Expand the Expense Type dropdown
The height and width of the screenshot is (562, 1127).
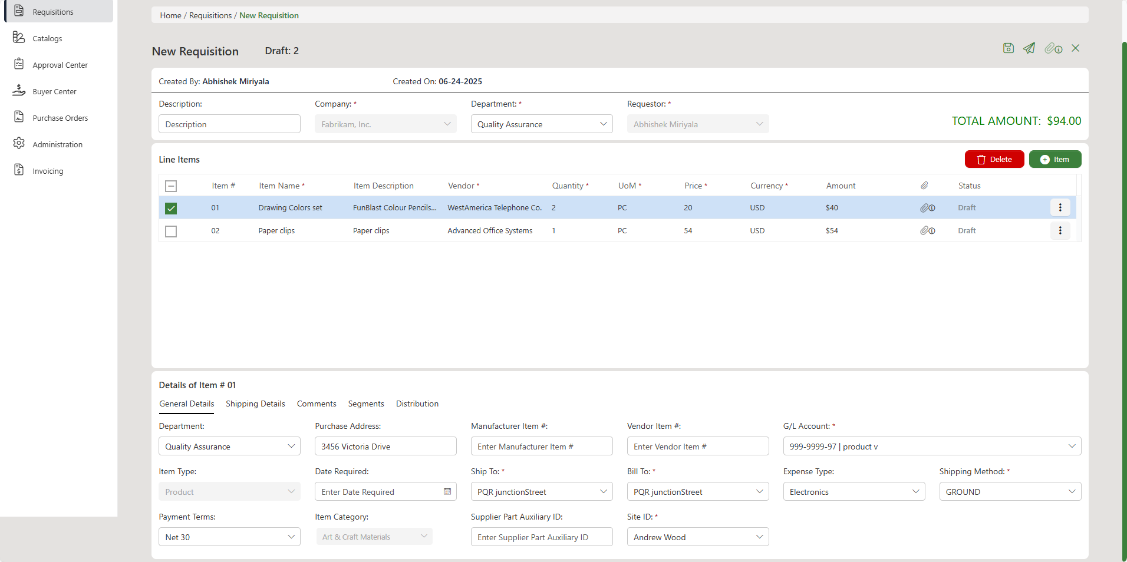tap(854, 491)
